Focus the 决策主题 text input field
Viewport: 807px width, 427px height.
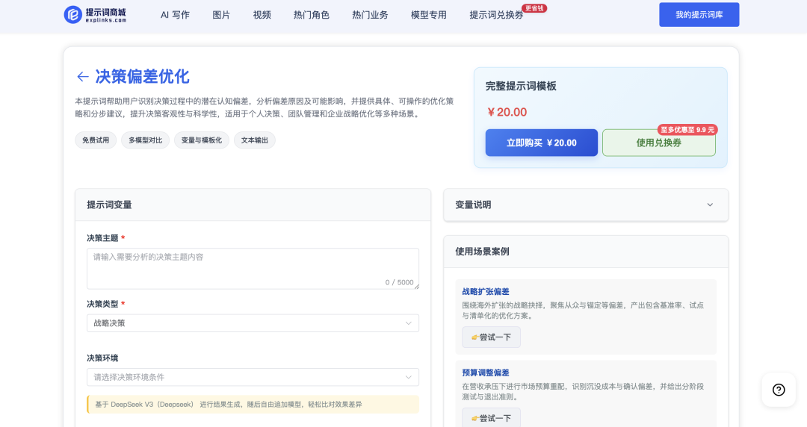click(x=253, y=268)
